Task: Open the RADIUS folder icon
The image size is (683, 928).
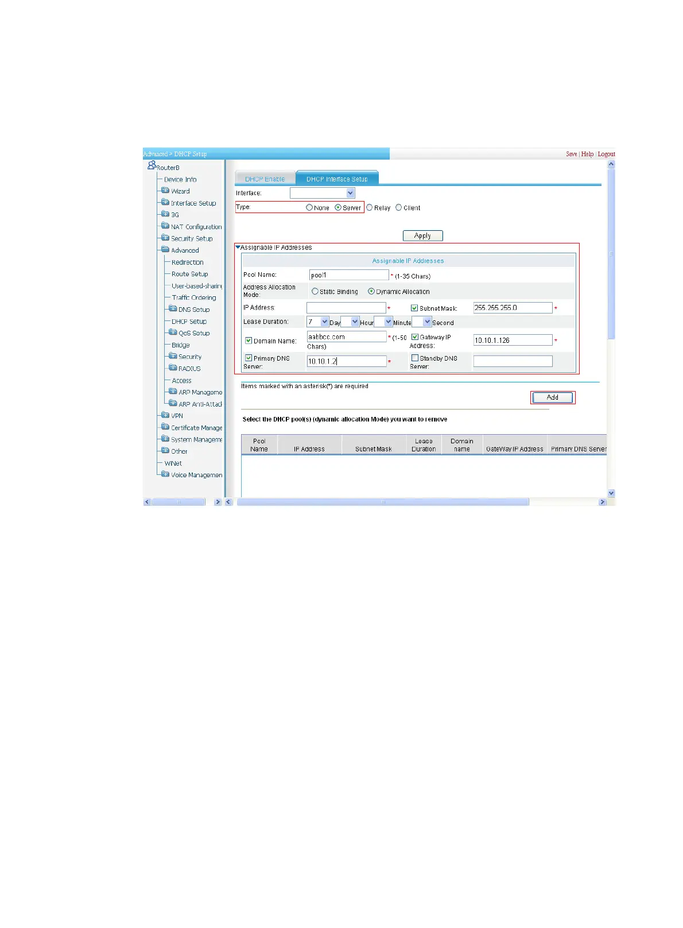Action: pyautogui.click(x=173, y=368)
